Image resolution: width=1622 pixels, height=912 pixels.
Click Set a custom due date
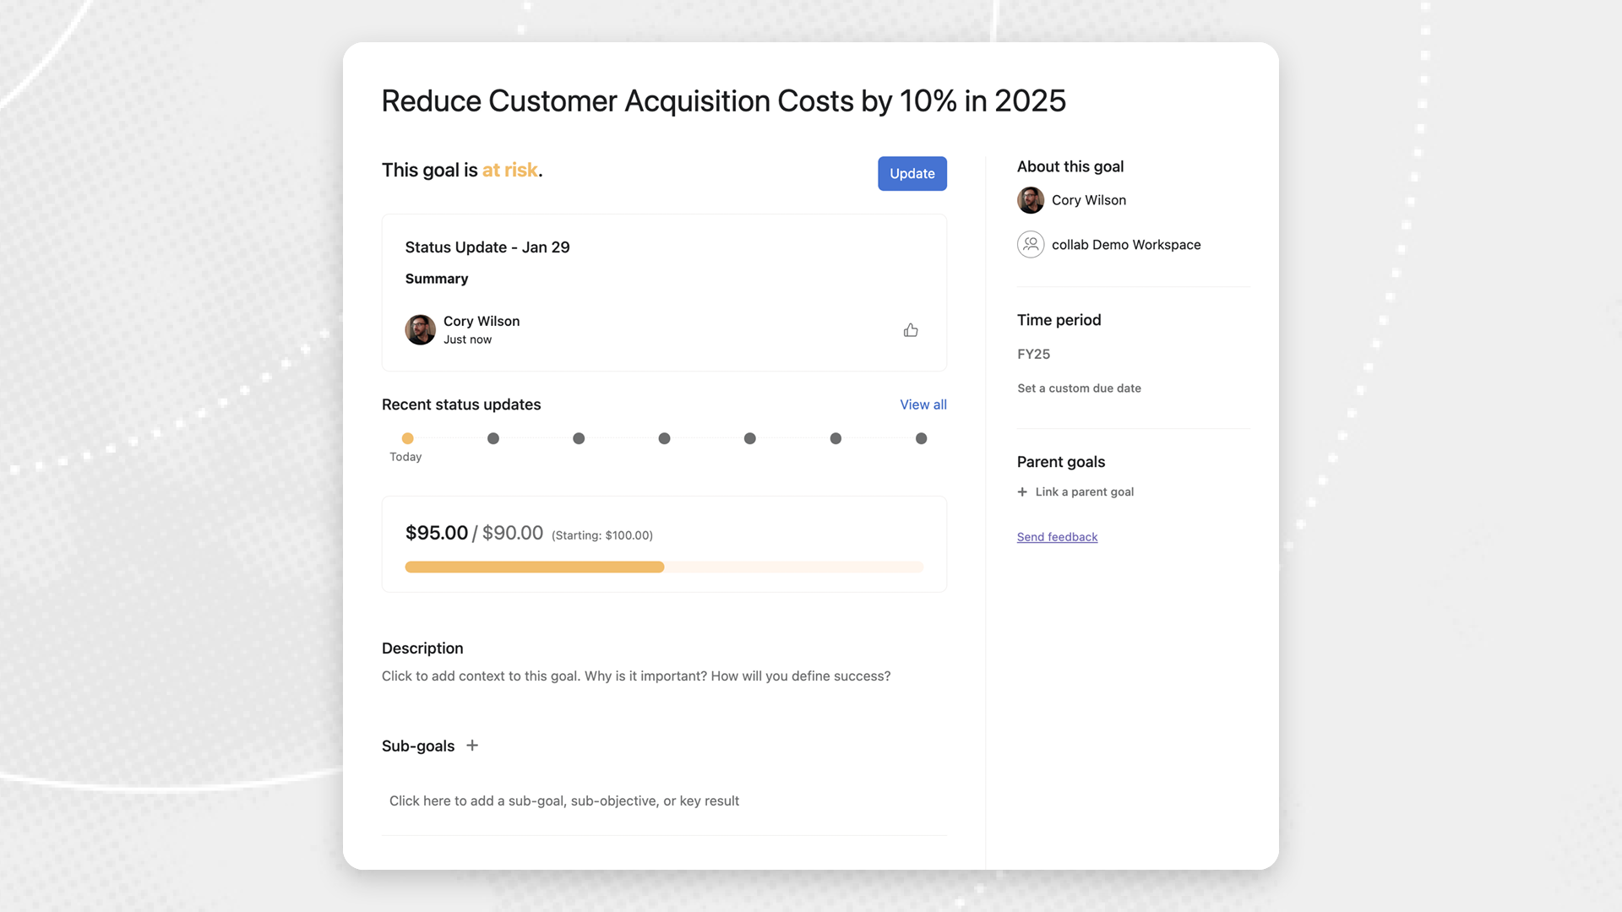(1079, 388)
